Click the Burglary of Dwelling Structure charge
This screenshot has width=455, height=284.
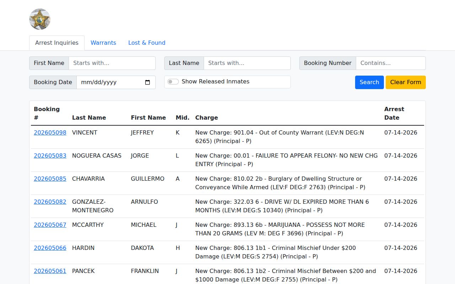[280, 183]
